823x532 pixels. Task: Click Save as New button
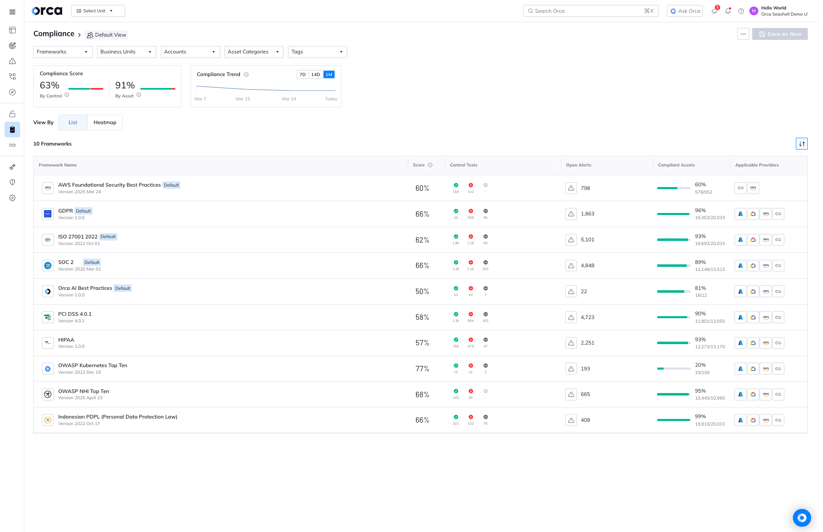(x=780, y=34)
